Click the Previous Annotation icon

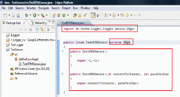pyautogui.click(x=114, y=15)
